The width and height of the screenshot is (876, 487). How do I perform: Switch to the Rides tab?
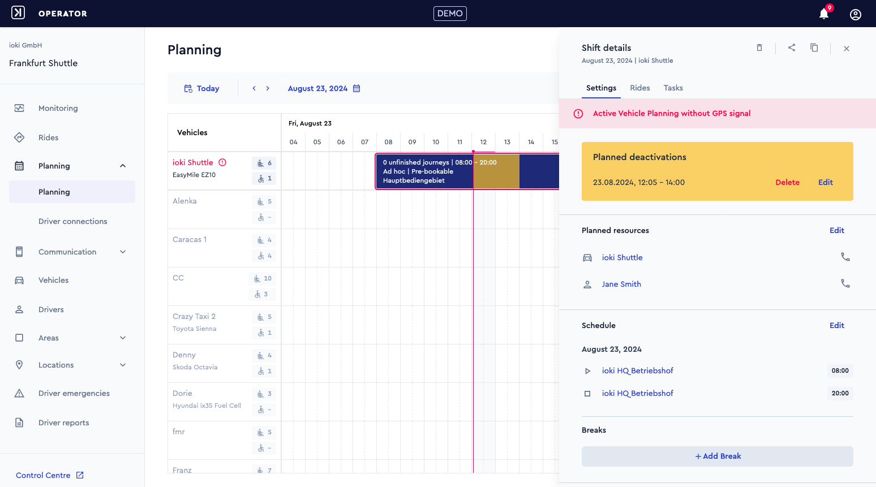[640, 88]
